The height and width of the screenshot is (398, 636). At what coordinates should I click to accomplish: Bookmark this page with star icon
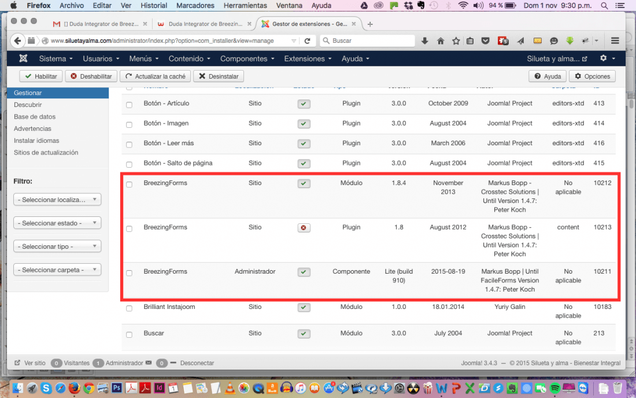click(456, 40)
